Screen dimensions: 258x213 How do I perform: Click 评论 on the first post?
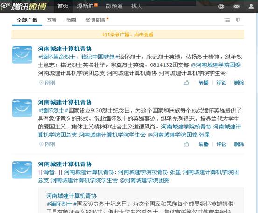click(221, 82)
